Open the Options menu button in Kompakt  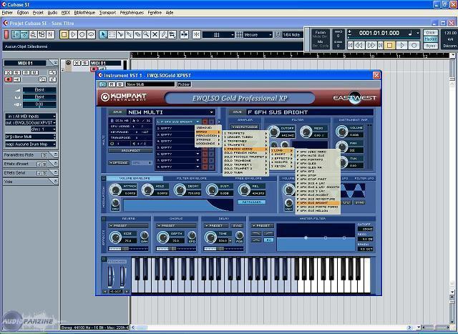(120, 162)
